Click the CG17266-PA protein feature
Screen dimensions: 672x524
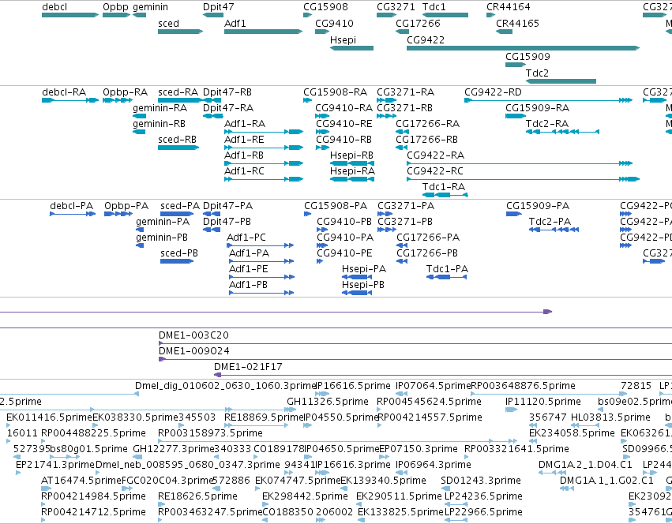coord(402,245)
